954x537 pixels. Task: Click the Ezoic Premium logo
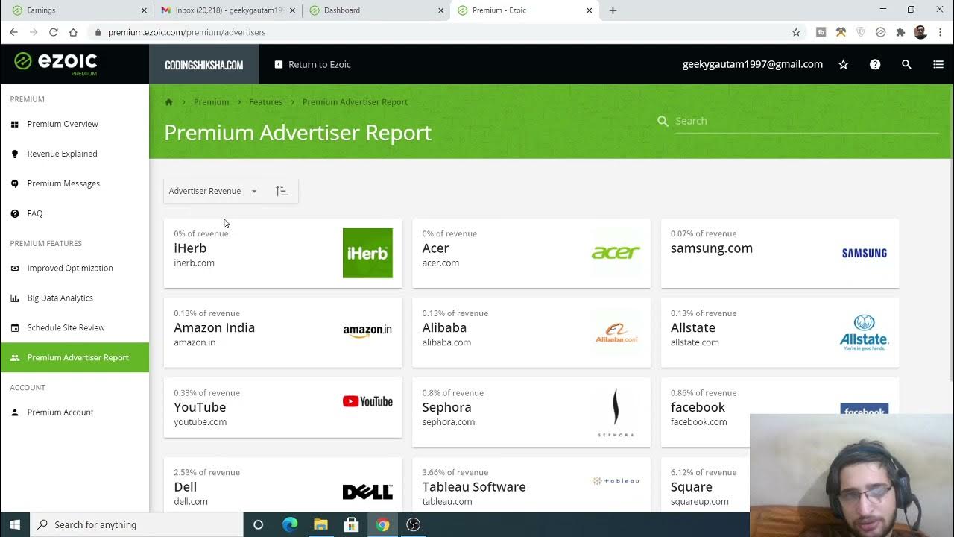click(x=56, y=63)
